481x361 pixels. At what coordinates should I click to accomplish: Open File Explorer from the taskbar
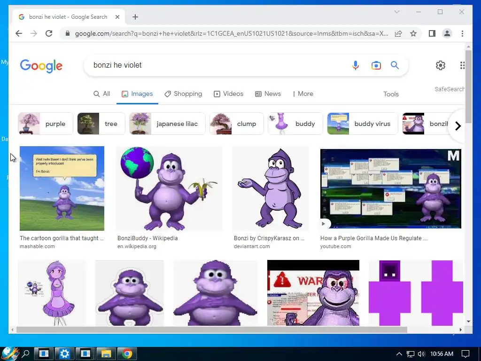coord(106,353)
